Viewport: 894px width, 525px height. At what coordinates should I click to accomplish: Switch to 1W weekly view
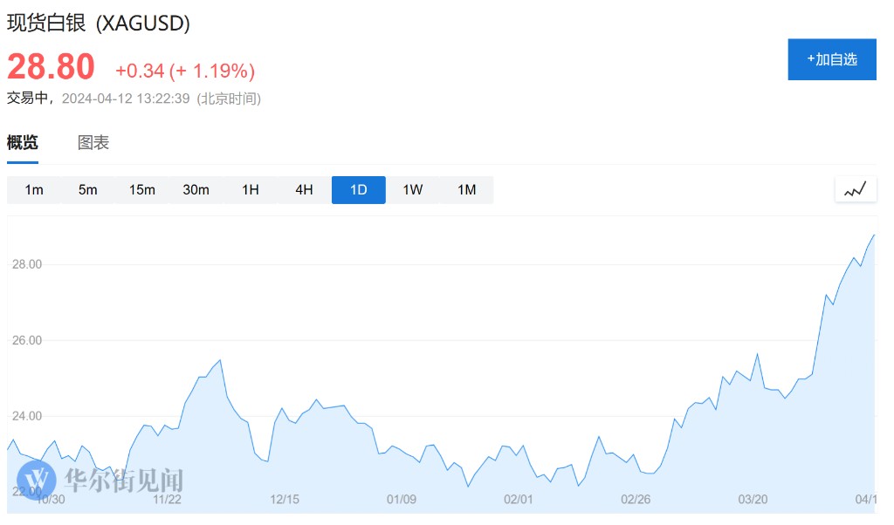pyautogui.click(x=413, y=190)
